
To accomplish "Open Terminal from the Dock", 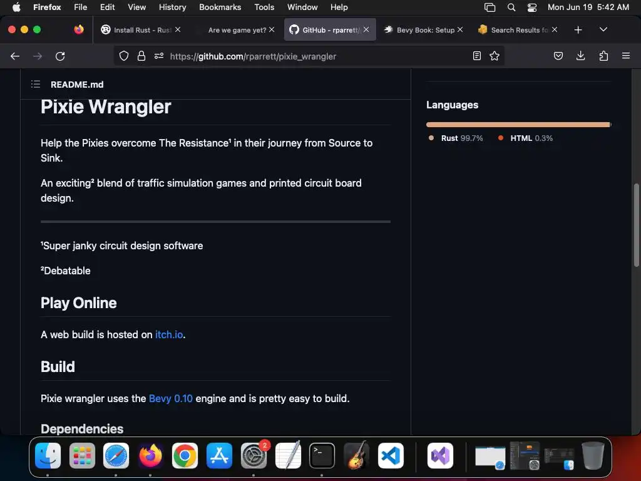I will (322, 455).
